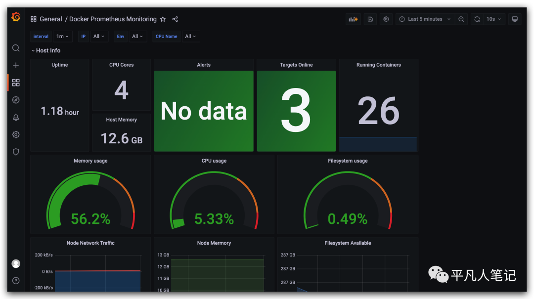
Task: Open the General folder breadcrumb
Action: click(50, 19)
